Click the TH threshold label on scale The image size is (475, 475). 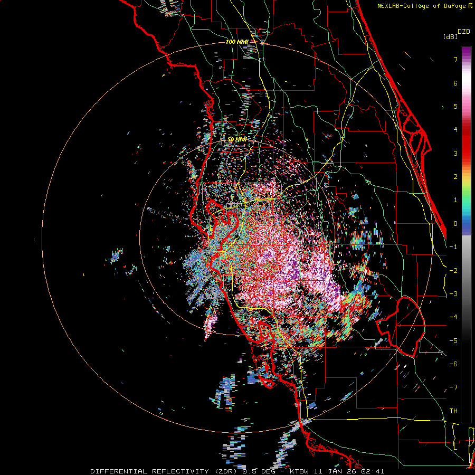[x=453, y=411]
